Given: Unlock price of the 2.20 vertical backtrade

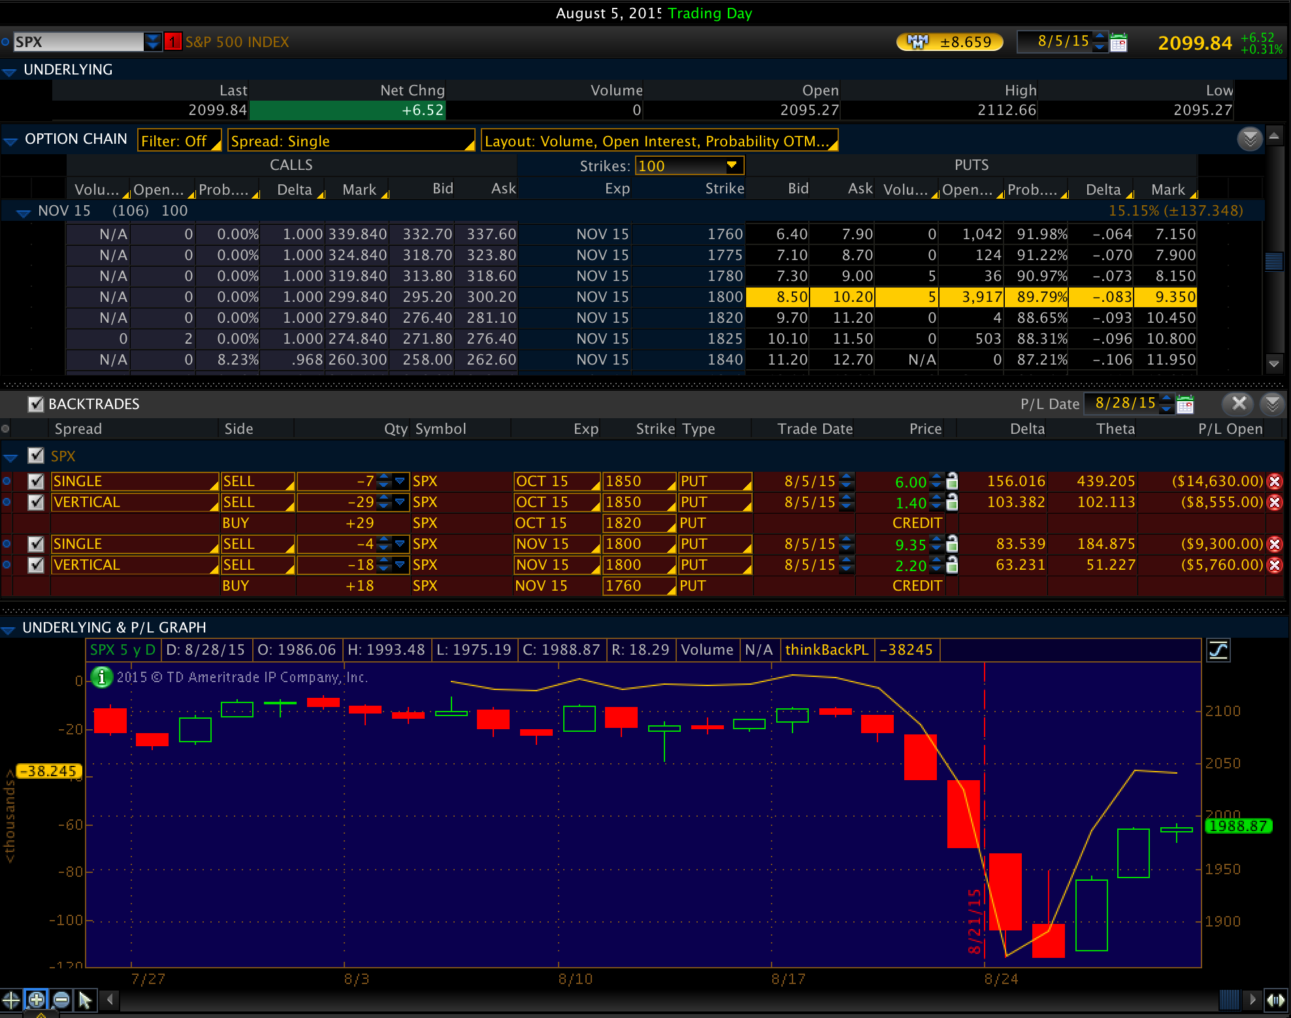Looking at the screenshot, I should point(953,565).
